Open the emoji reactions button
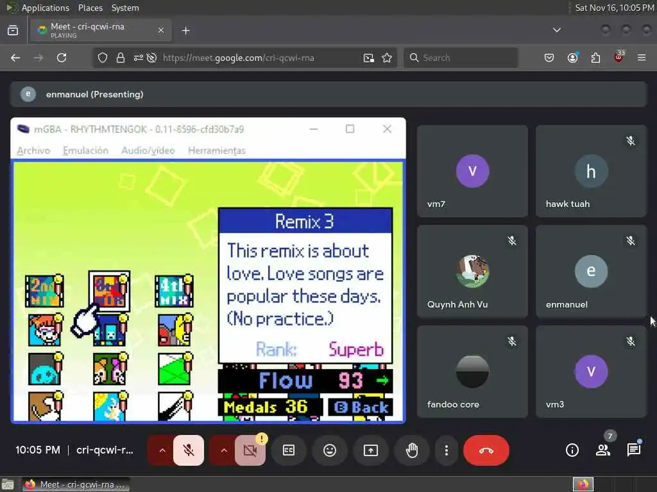The image size is (657, 492). [x=330, y=450]
